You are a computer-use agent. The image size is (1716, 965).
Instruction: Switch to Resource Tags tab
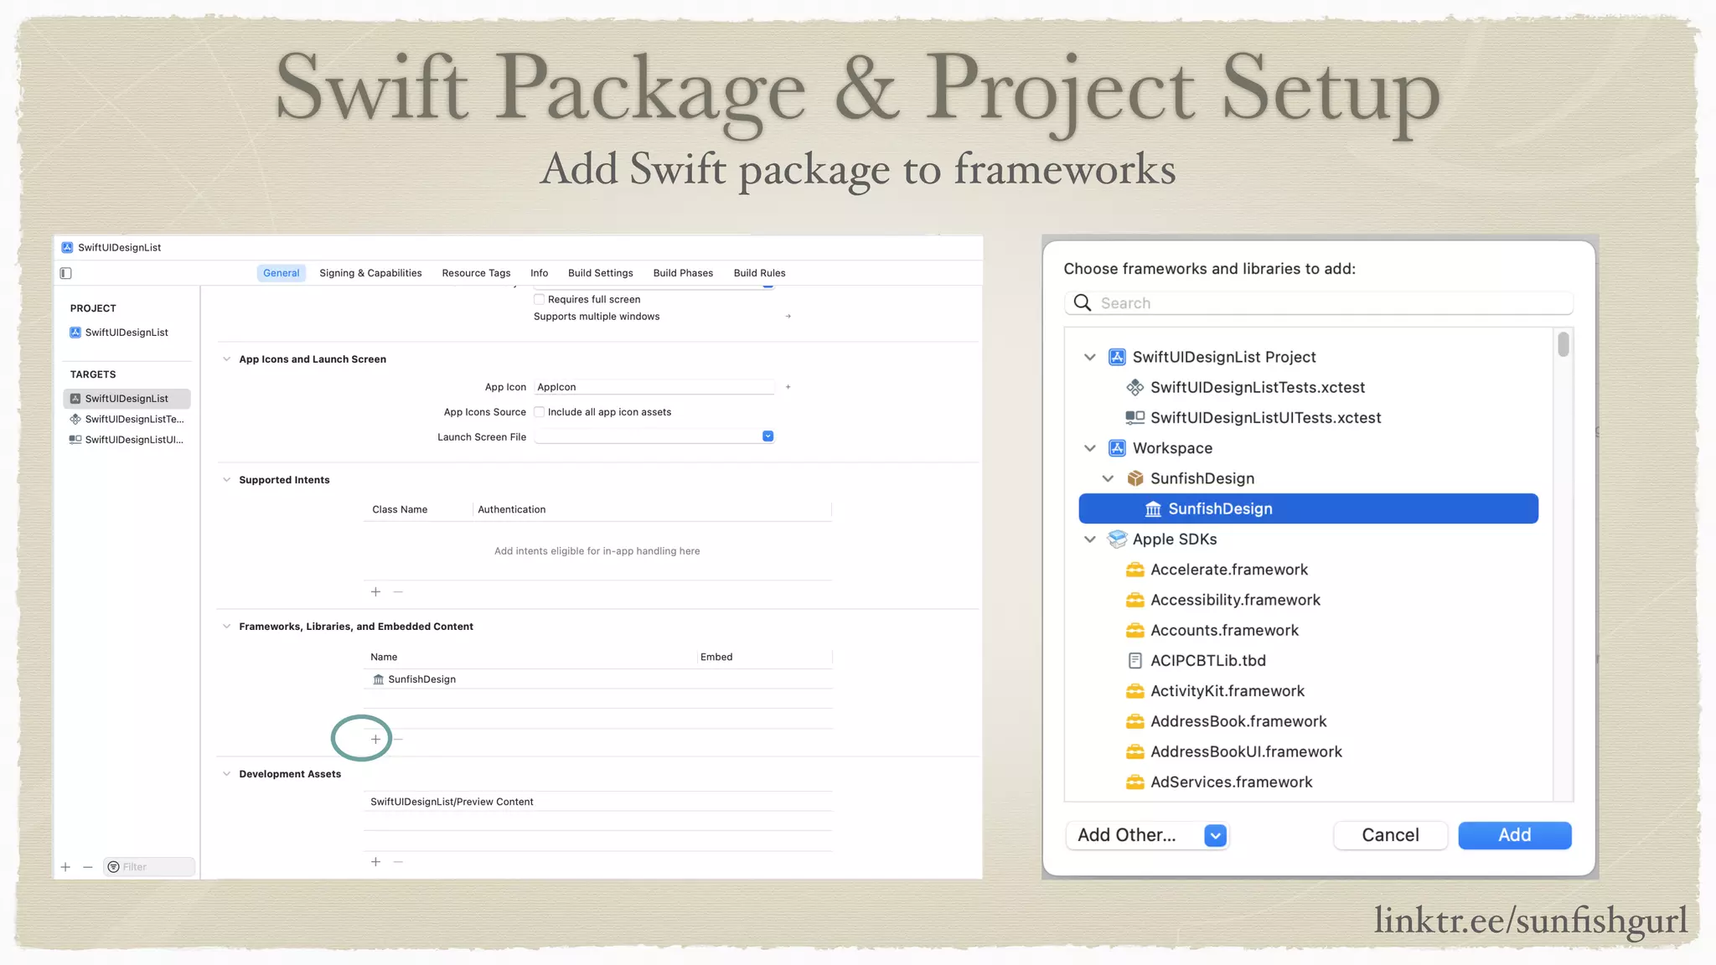pos(476,273)
